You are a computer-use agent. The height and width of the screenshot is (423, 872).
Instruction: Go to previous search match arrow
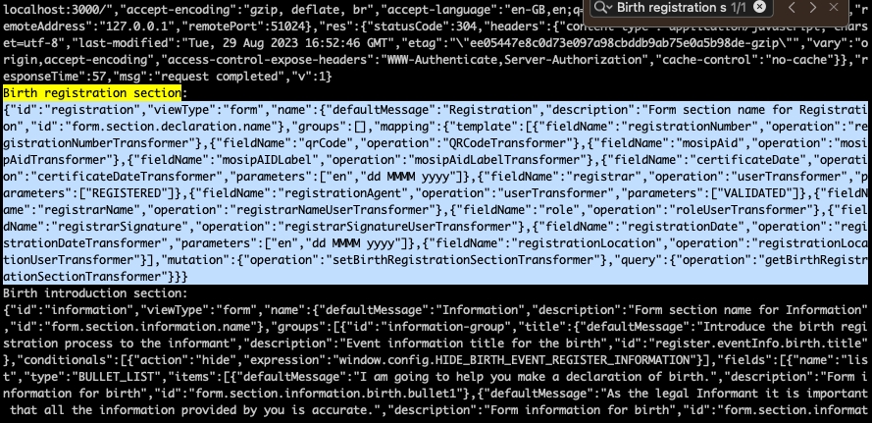coord(792,7)
